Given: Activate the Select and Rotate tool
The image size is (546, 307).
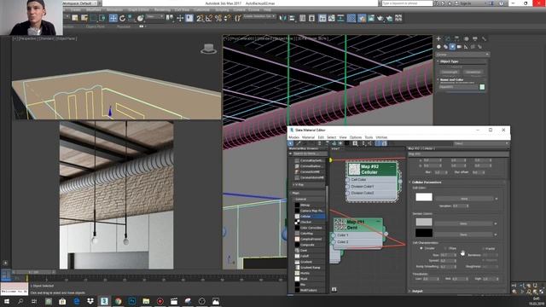Looking at the screenshot, I should click(x=122, y=18).
